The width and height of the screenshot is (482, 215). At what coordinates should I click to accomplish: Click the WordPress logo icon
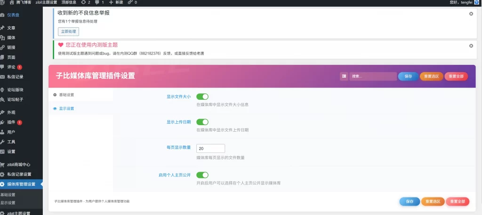tap(2, 2)
